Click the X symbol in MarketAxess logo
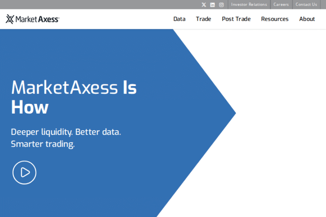Screen dimensions: 326x217 (10, 19)
